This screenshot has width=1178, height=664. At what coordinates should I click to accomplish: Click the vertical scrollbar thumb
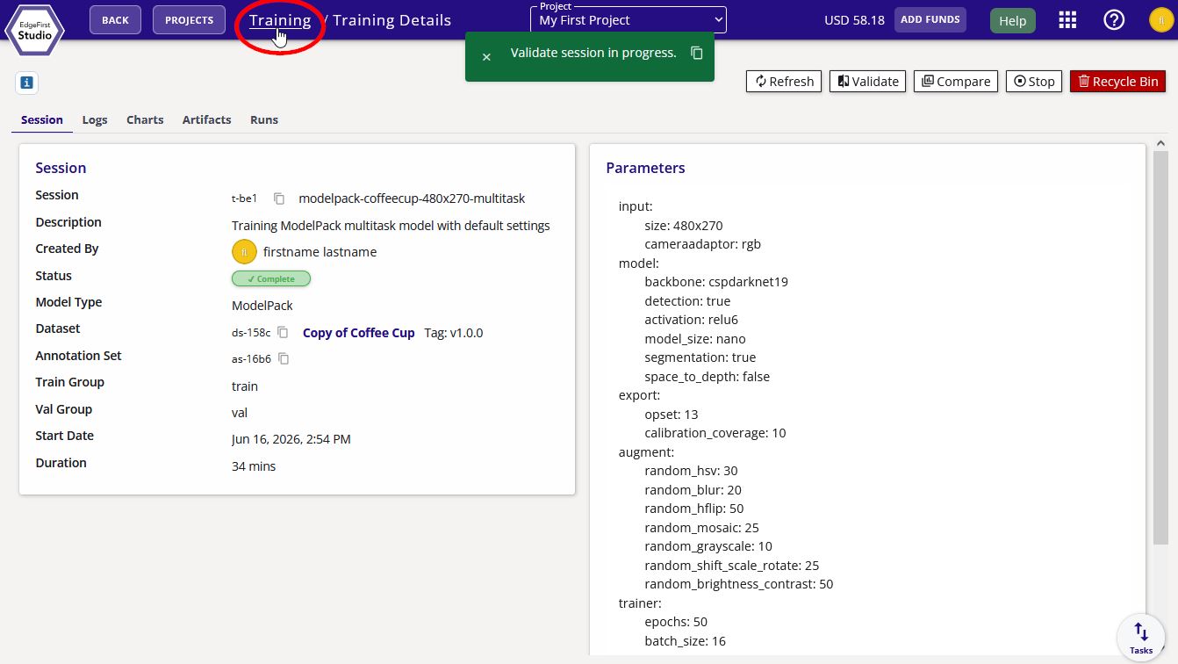click(x=1161, y=347)
